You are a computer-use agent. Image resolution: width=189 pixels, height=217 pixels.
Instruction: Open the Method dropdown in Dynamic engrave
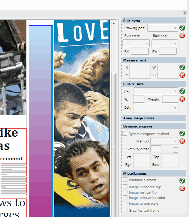pyautogui.click(x=164, y=141)
